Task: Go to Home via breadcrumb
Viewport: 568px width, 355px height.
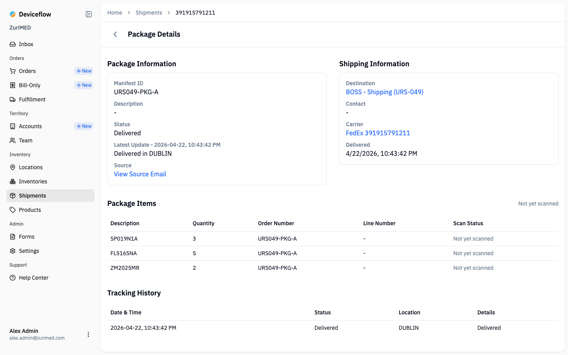Action: point(115,13)
